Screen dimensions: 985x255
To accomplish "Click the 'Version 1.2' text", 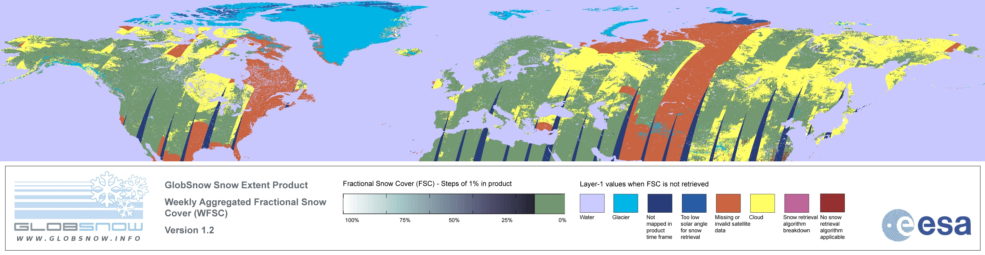I will tap(189, 230).
